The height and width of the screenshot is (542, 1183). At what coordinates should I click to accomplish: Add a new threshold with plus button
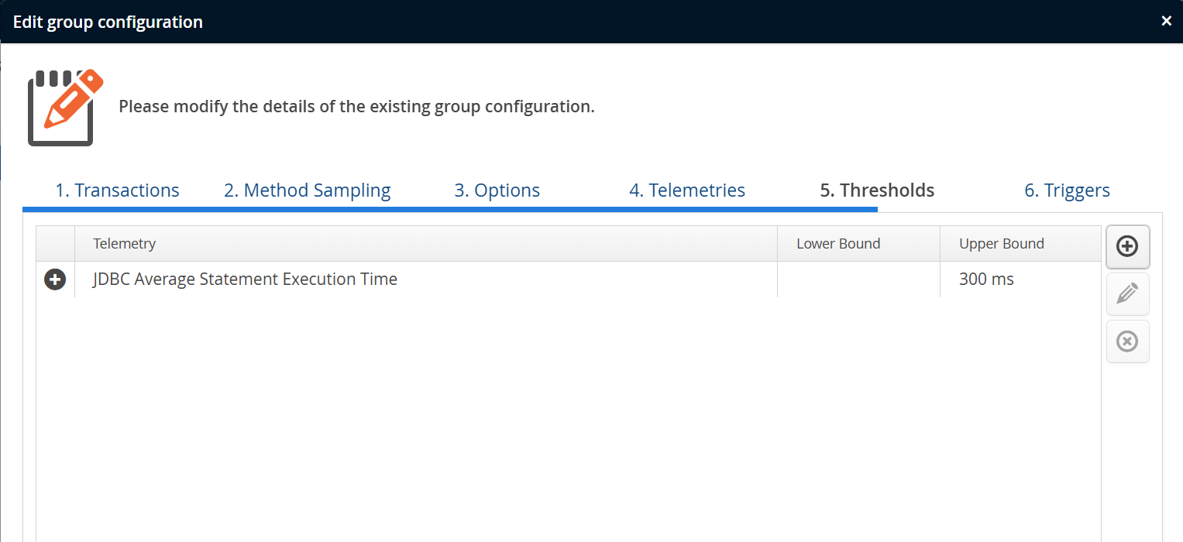coord(1127,246)
